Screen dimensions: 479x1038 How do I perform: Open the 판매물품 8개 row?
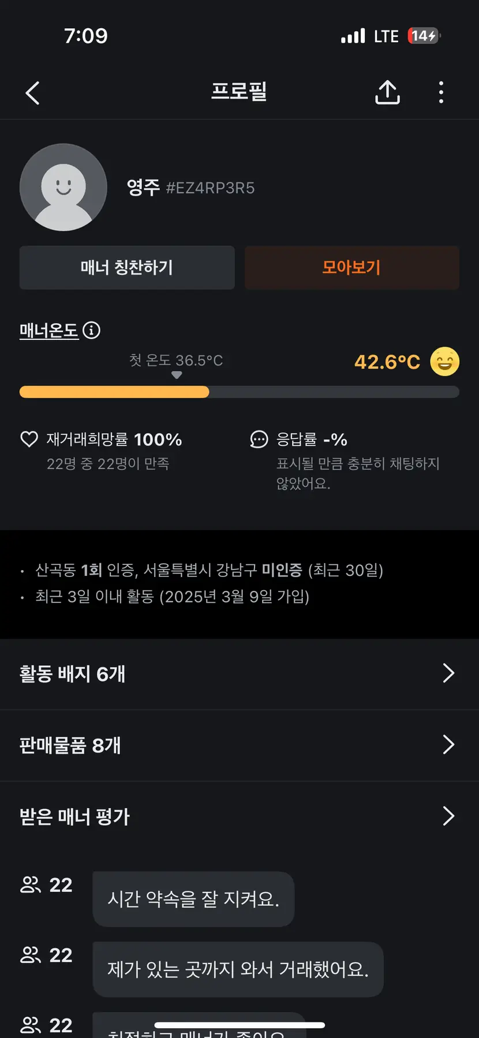[x=70, y=745]
